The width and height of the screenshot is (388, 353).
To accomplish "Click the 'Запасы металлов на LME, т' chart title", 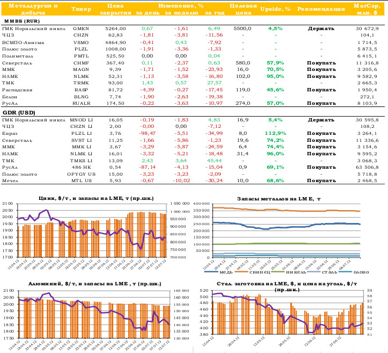I will 279,199.
